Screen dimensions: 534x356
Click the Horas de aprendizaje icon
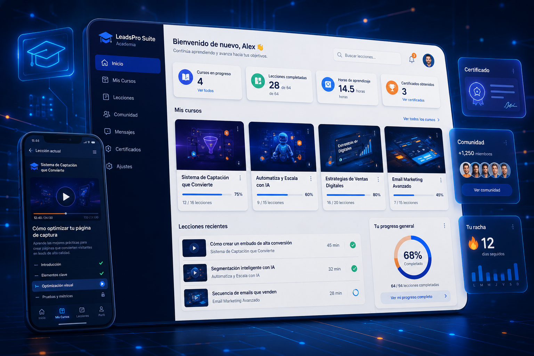click(328, 84)
